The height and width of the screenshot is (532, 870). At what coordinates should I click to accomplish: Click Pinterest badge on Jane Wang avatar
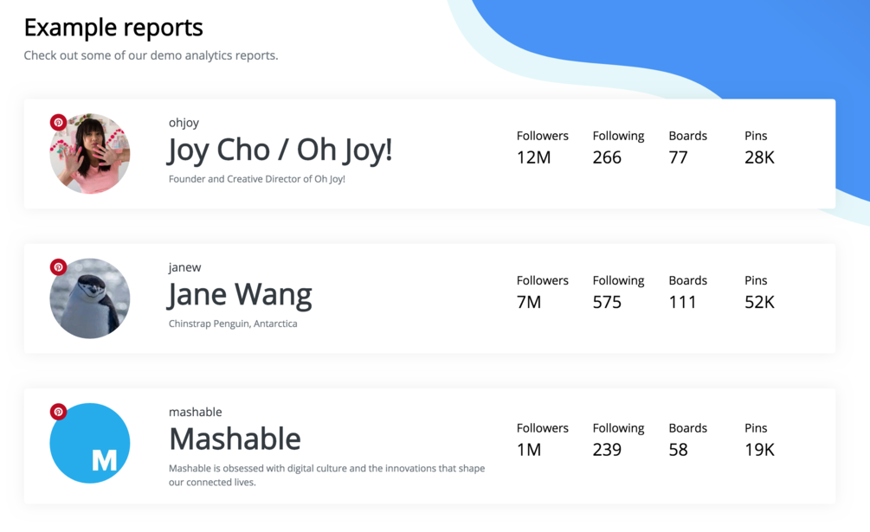[58, 267]
